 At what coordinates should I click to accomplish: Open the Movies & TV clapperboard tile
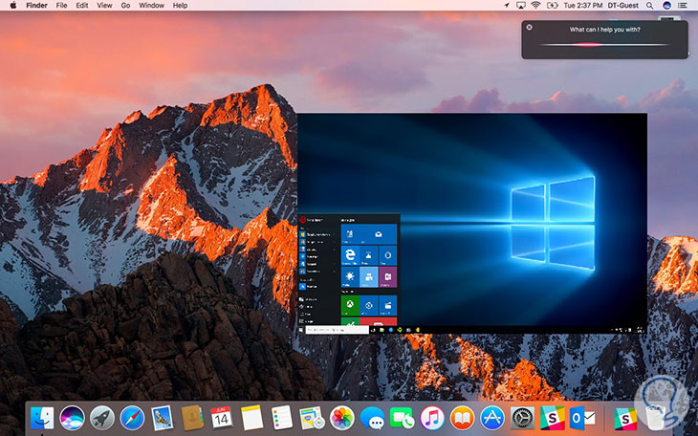click(388, 305)
